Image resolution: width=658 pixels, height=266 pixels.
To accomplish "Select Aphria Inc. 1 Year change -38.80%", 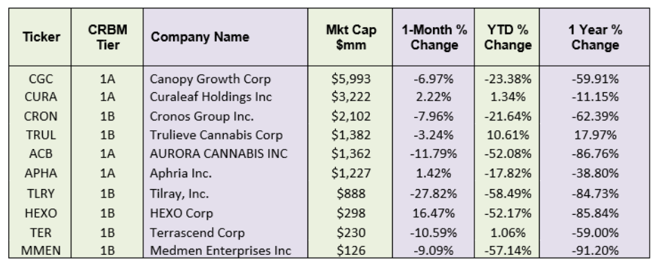I will 595,173.
